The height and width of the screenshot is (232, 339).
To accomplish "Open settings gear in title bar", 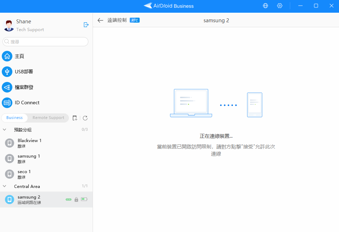I will click(280, 6).
